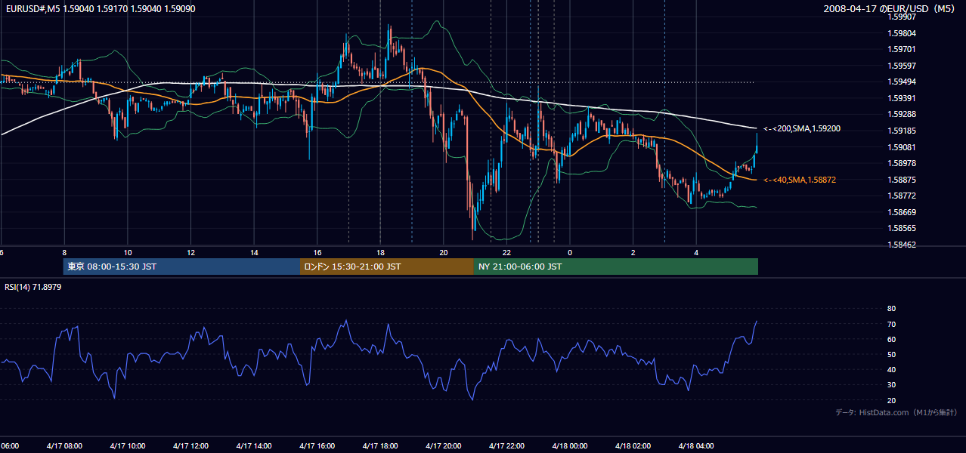Open the HistData.com data source credit
The image size is (966, 453).
[896, 412]
